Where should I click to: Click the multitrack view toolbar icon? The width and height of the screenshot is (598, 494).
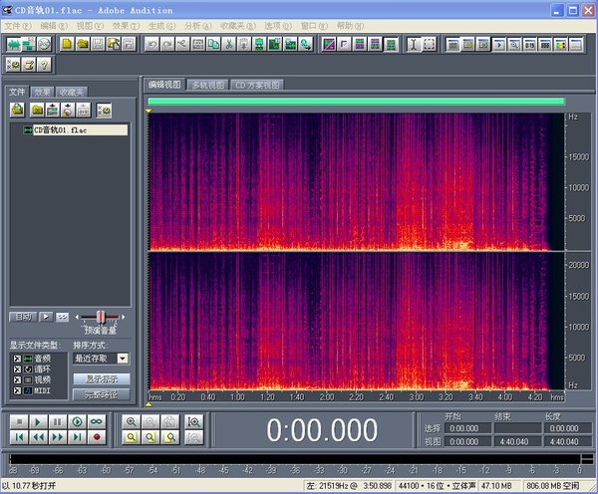[29, 45]
